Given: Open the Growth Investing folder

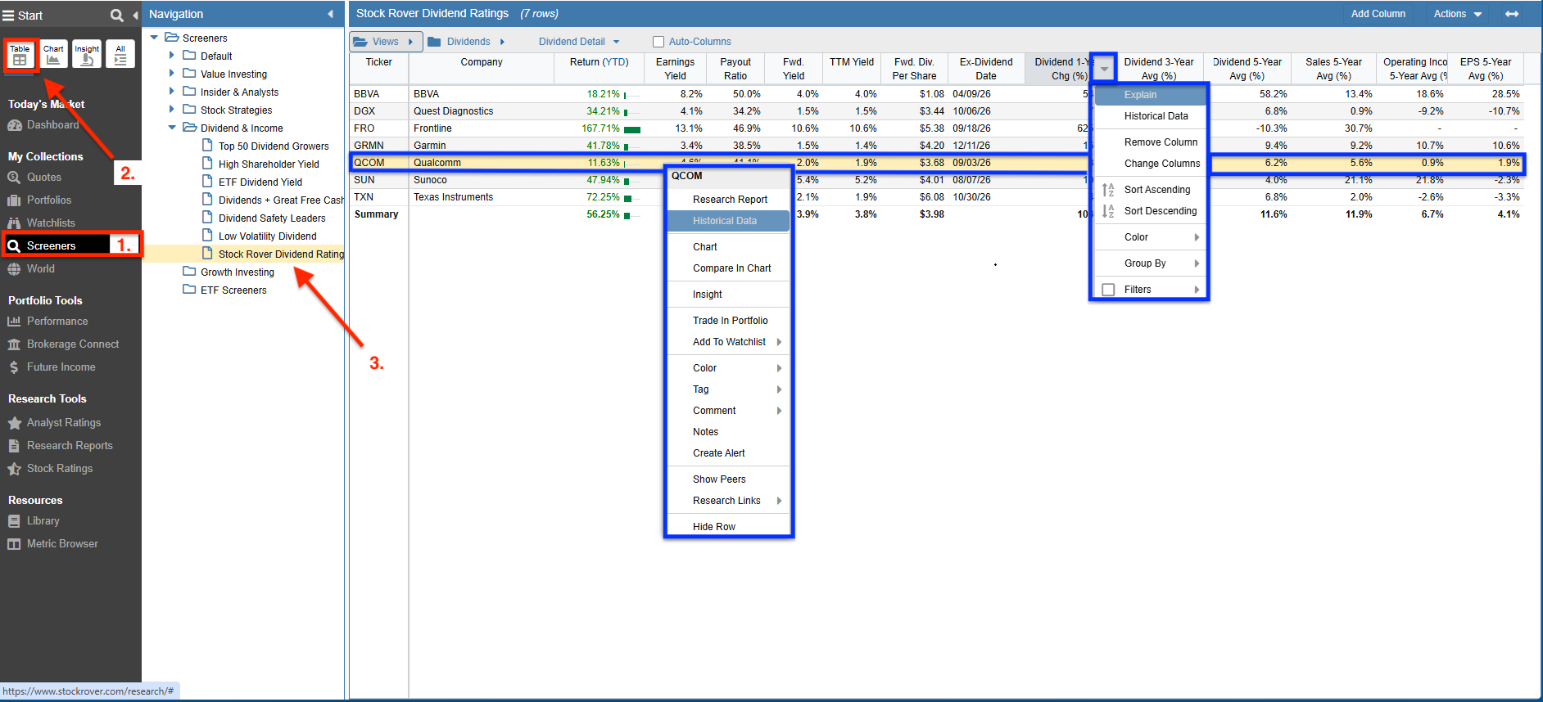Looking at the screenshot, I should 238,272.
